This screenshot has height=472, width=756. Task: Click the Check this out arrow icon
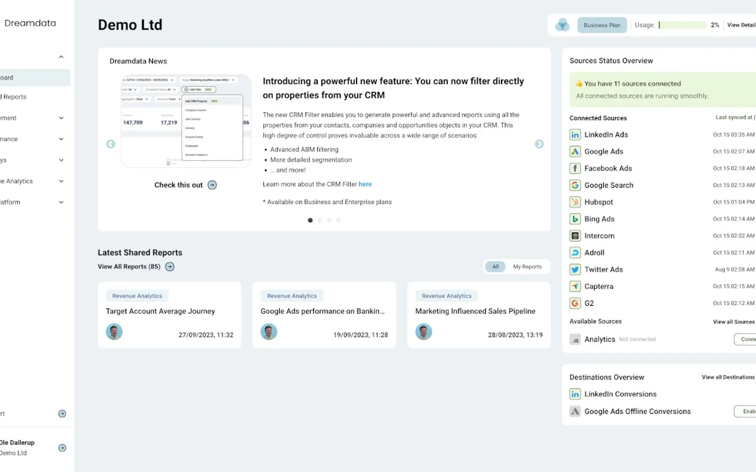pos(212,185)
